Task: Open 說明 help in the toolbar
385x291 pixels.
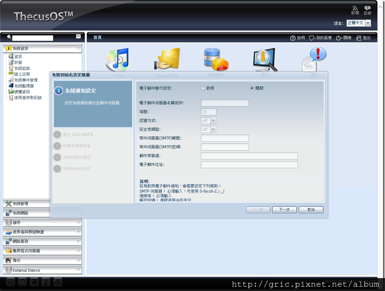Action: [x=297, y=38]
